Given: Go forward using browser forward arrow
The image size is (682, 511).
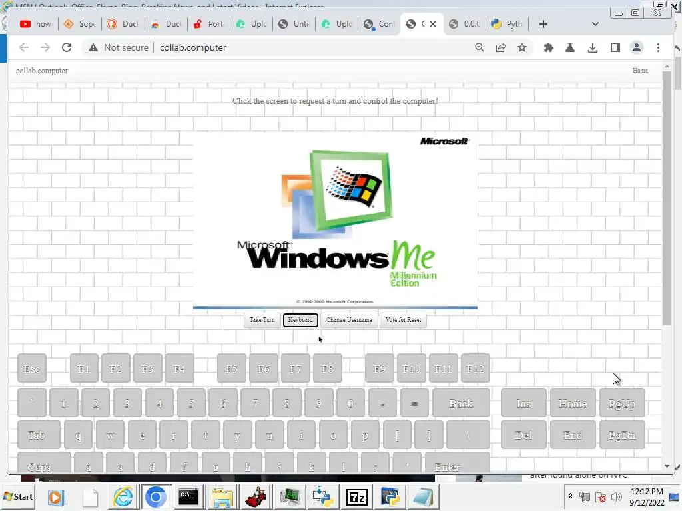Looking at the screenshot, I should point(45,47).
